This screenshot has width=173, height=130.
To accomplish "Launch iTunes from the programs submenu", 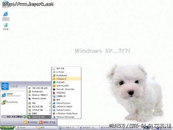I will tap(66, 72).
